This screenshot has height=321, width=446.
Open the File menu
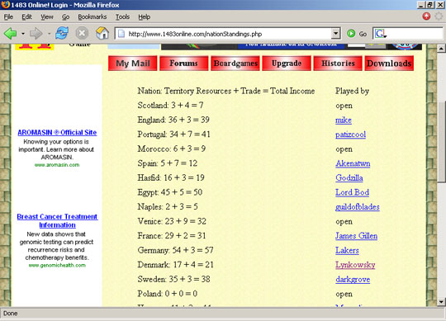tap(8, 17)
